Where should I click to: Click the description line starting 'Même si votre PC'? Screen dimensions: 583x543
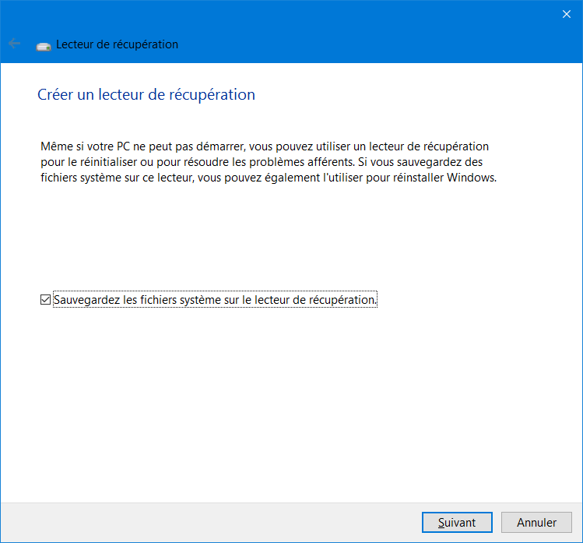[264, 146]
